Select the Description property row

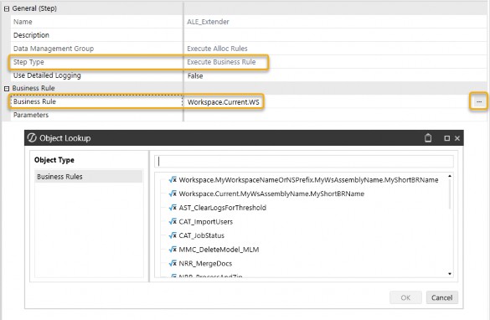click(x=249, y=35)
